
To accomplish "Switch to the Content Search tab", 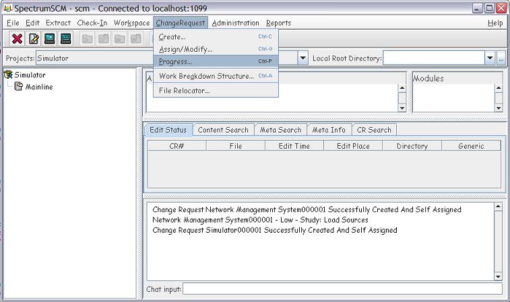I will [x=223, y=130].
